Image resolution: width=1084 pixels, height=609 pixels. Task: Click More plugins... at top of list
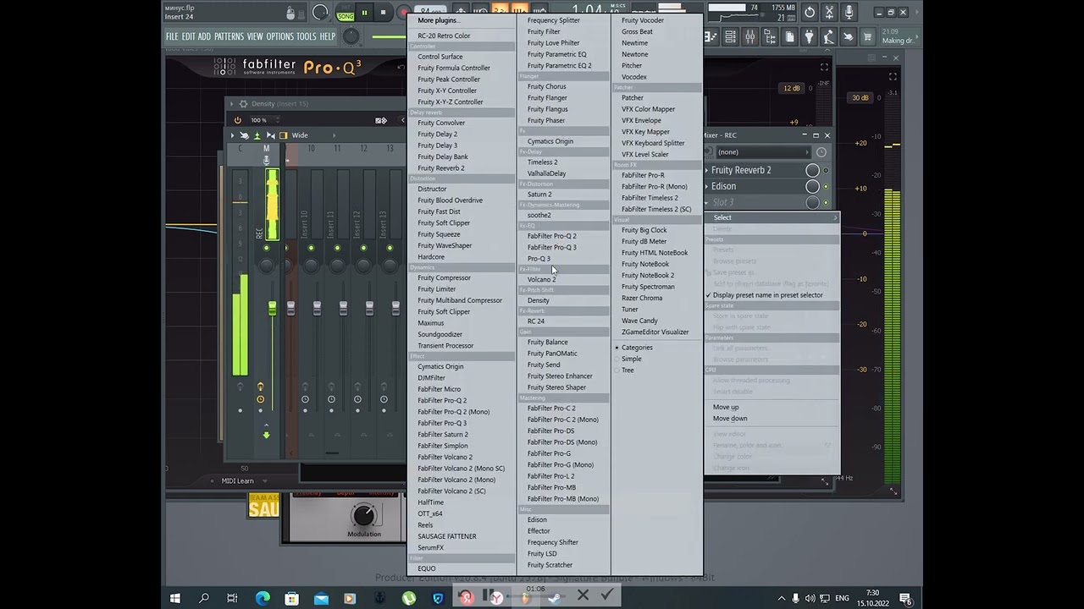pos(439,20)
